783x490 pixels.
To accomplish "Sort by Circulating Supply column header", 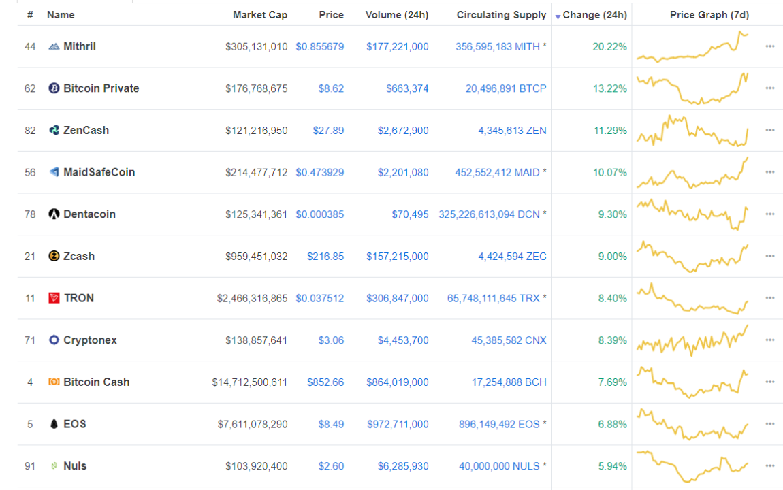I will click(501, 15).
